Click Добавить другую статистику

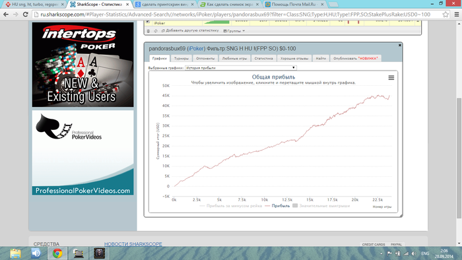pyautogui.click(x=190, y=30)
